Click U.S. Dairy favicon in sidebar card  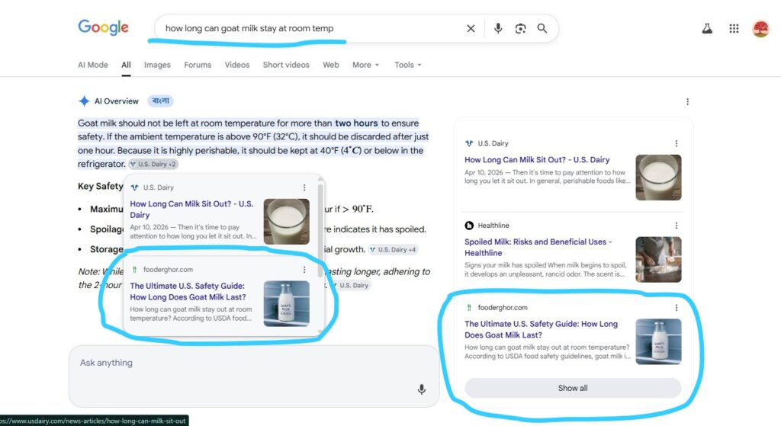469,143
